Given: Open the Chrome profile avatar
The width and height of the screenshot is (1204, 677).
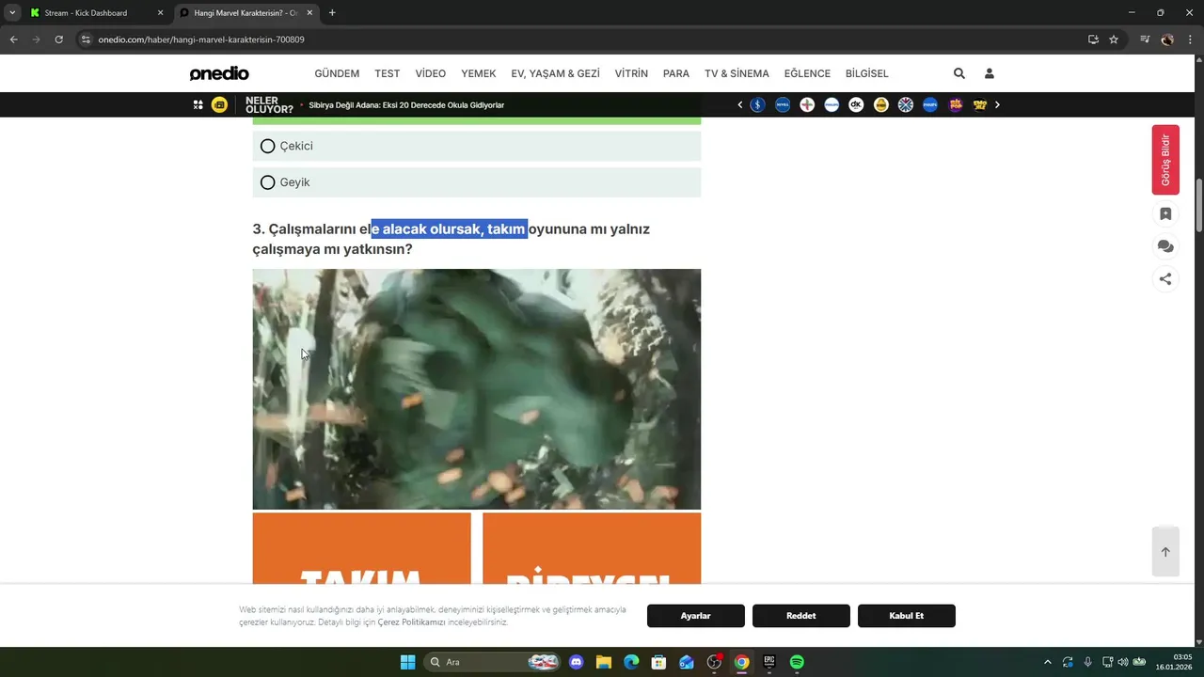Looking at the screenshot, I should click(x=1167, y=39).
